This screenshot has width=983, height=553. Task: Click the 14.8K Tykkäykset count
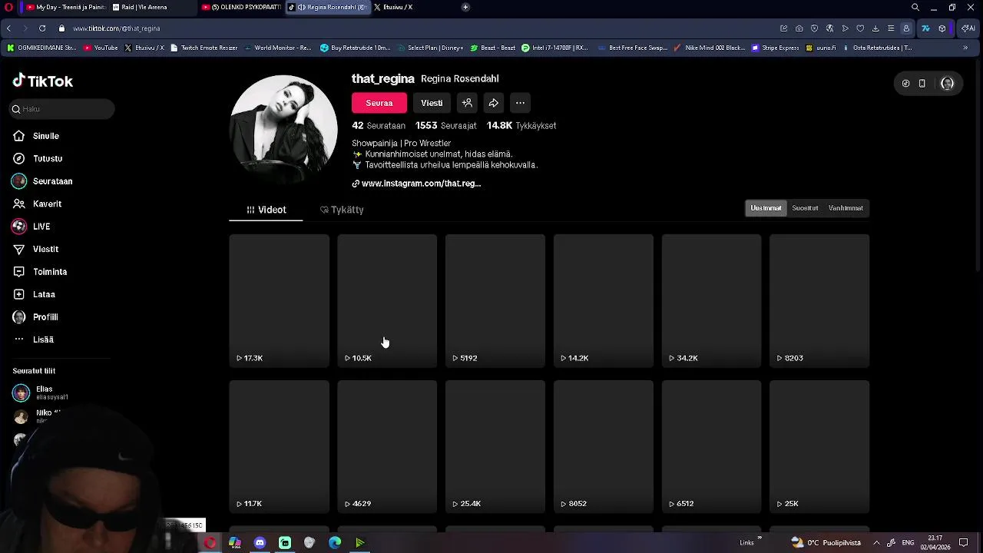click(x=521, y=125)
